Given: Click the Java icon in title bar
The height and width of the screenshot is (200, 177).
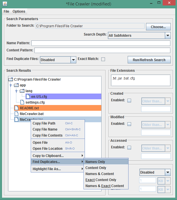Looking at the screenshot, I should point(5,4).
